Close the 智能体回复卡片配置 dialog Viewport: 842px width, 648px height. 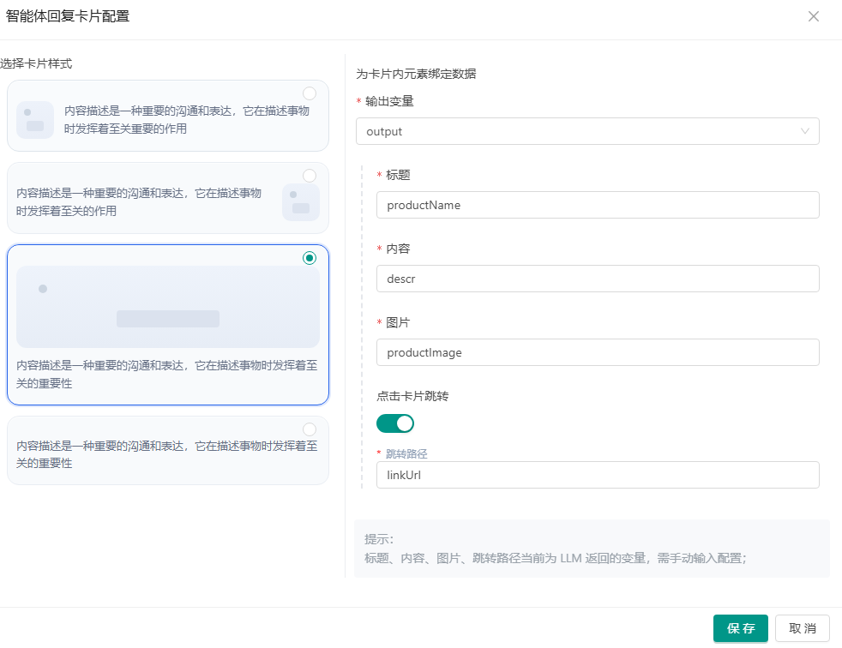(x=813, y=16)
